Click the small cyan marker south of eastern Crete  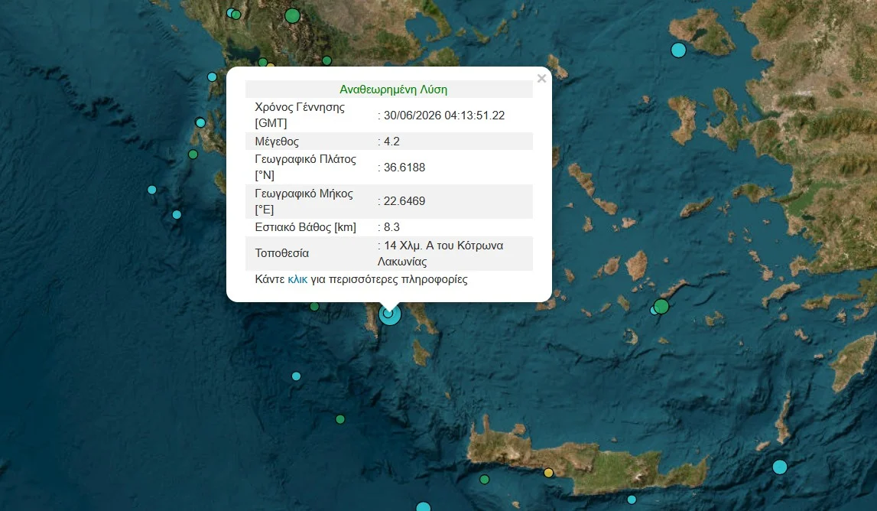(x=632, y=500)
